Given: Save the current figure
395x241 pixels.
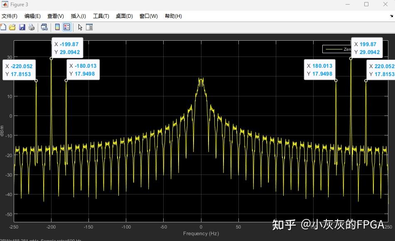Looking at the screenshot, I should pos(22,27).
